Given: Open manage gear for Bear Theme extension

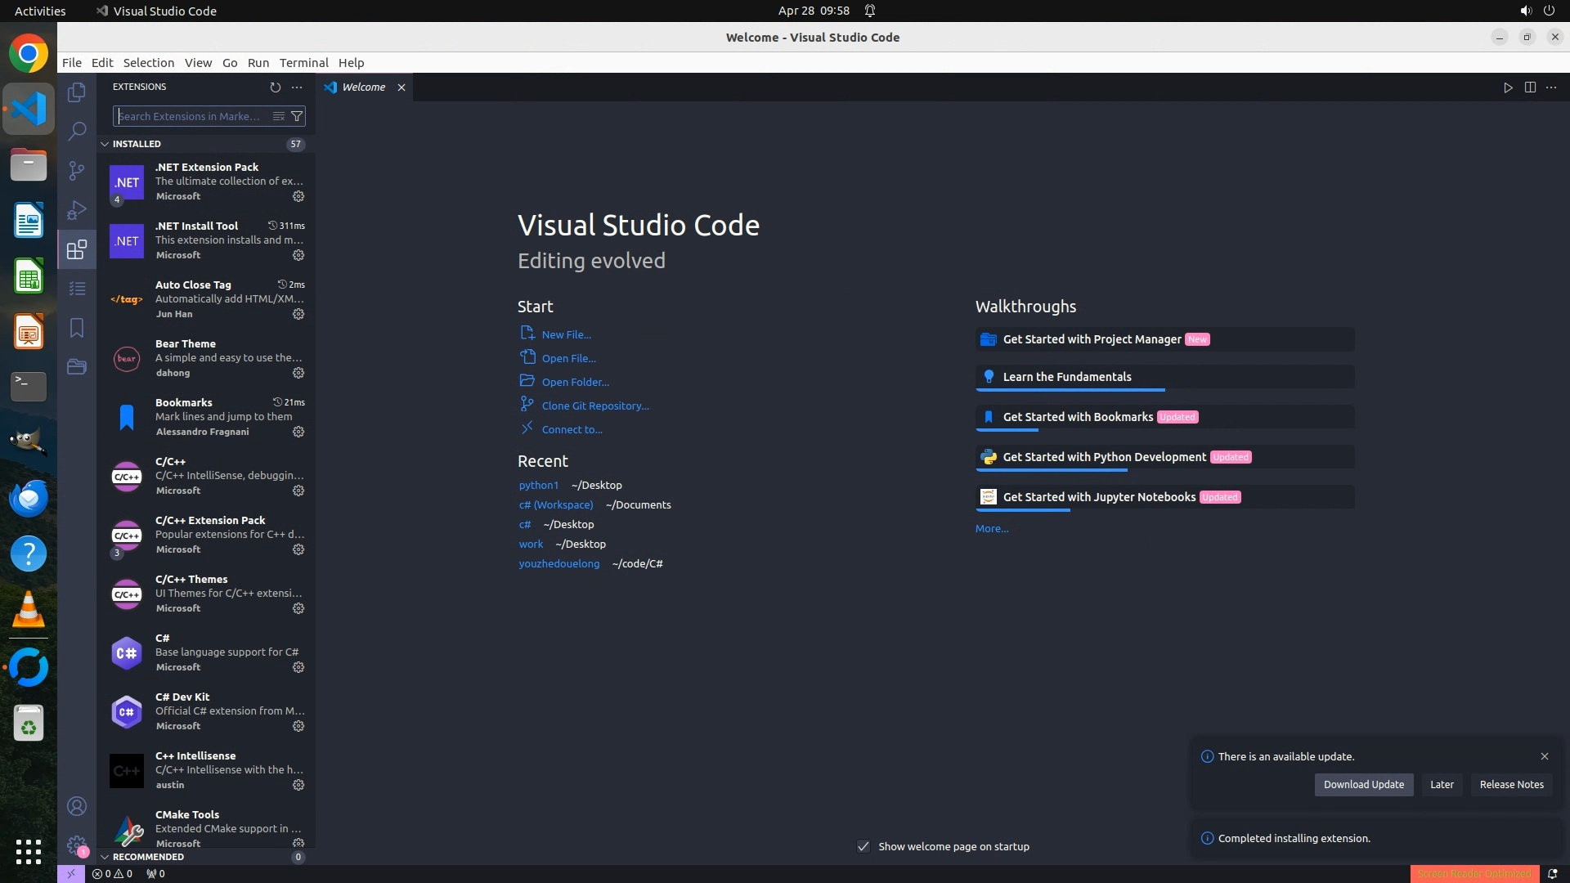Looking at the screenshot, I should click(298, 373).
